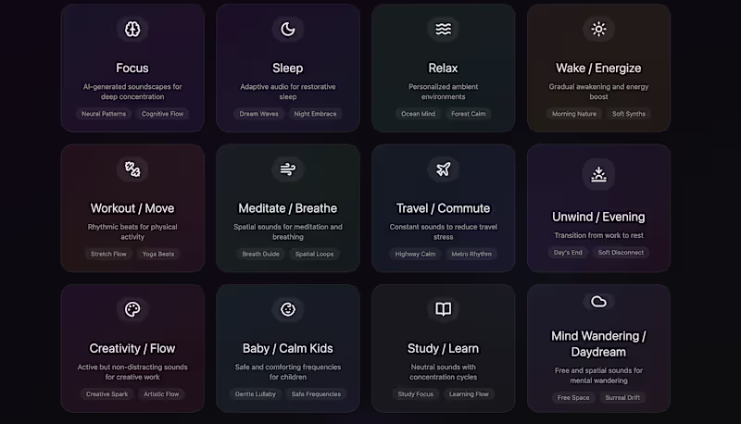The height and width of the screenshot is (424, 741).
Task: Click the open book icon on Study / Learn
Action: [444, 309]
